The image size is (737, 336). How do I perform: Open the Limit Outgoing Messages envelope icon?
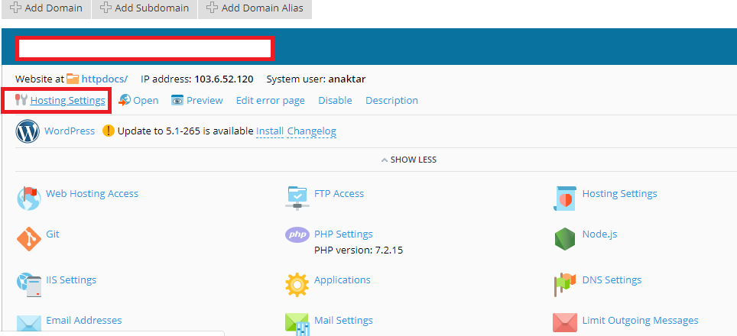click(x=565, y=323)
